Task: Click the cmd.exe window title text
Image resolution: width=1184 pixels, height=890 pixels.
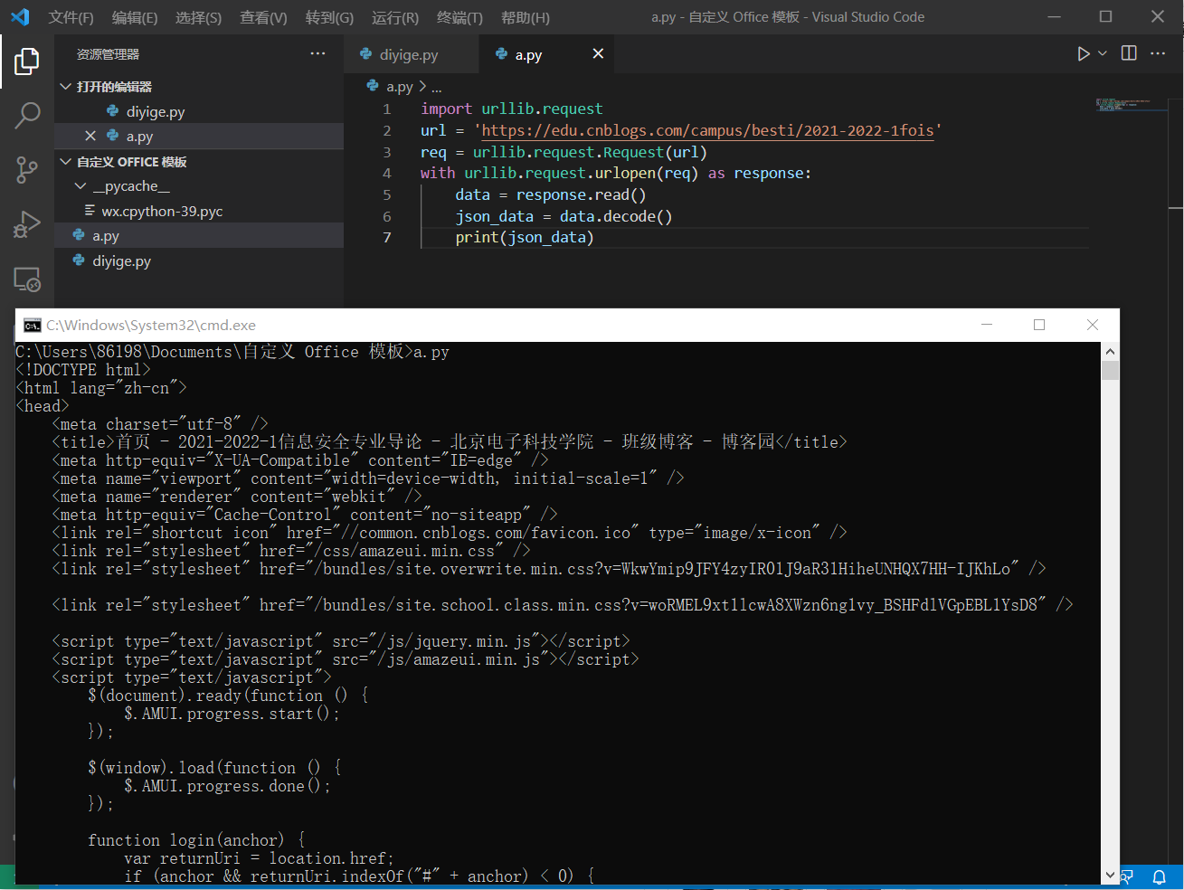Action: tap(151, 326)
